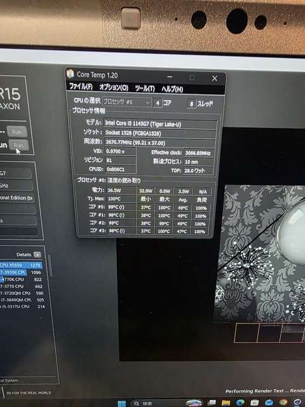This screenshot has height=407, width=305.
Task: Open Microsoft Store from the taskbar
Action: coord(254,403)
